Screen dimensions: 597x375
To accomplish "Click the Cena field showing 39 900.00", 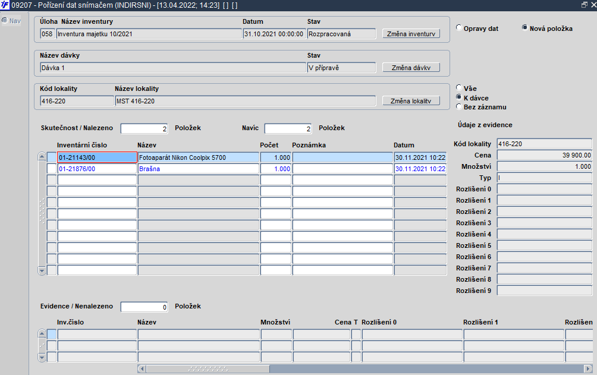I will coord(545,155).
